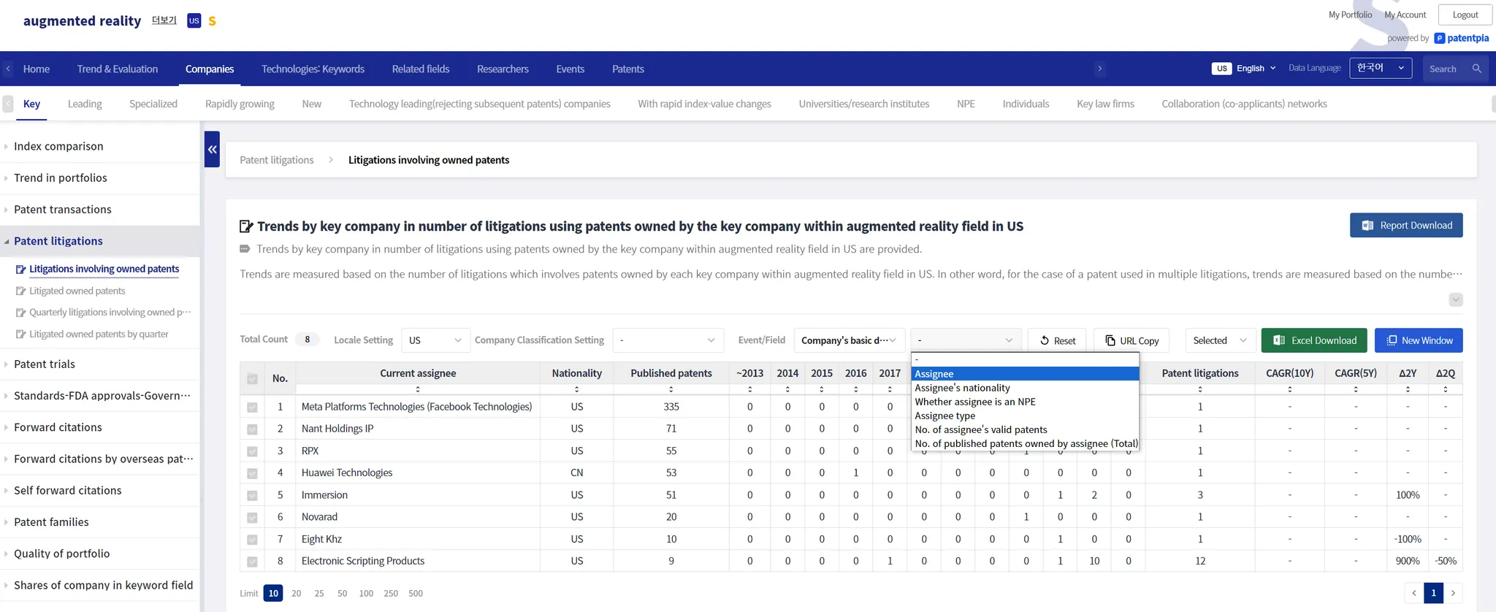Toggle checkbox for Meta Platforms Technologies row
Viewport: 1496px width, 612px height.
[252, 407]
